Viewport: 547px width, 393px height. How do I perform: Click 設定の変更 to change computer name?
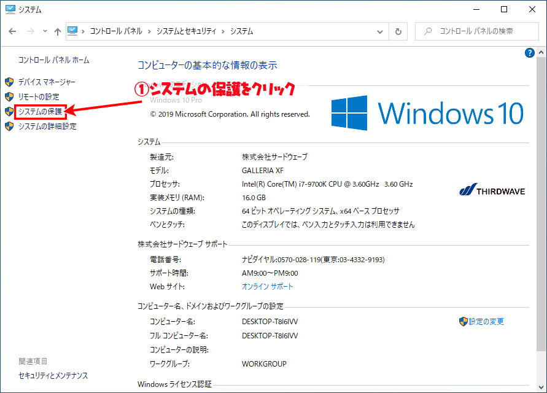pos(486,321)
